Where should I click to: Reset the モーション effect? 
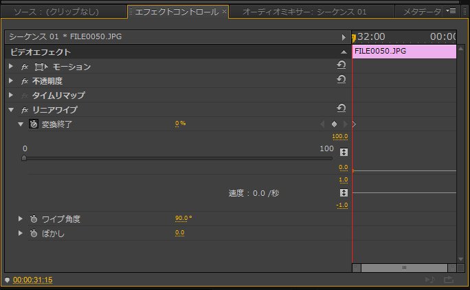[341, 66]
